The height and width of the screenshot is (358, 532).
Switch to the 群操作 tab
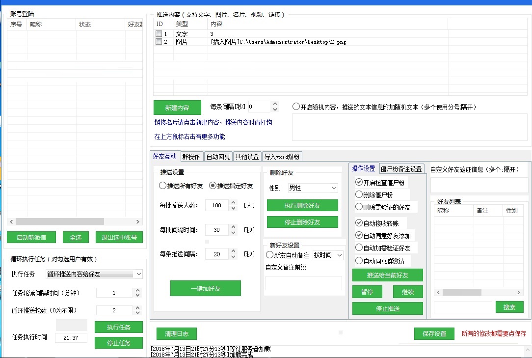191,157
